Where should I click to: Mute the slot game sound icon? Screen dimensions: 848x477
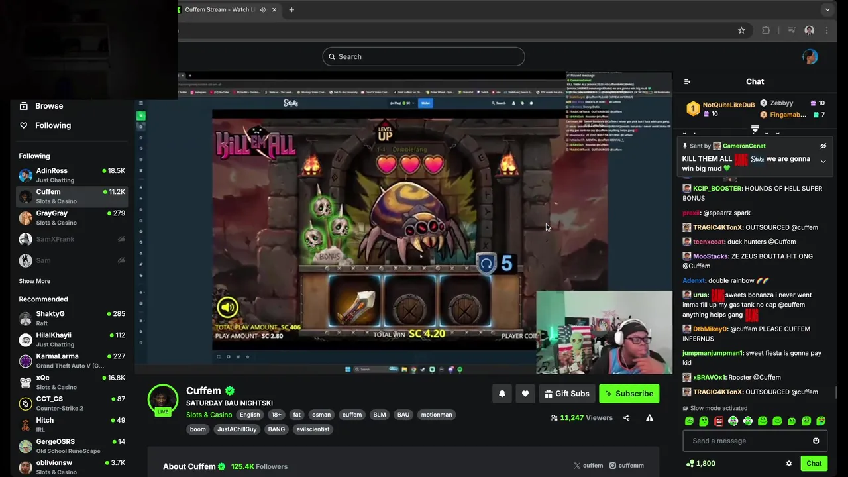click(x=227, y=307)
